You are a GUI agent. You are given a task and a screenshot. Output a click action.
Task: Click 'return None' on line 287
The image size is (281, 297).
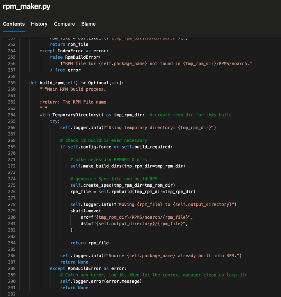click(x=74, y=262)
